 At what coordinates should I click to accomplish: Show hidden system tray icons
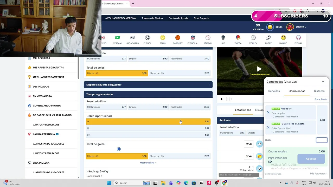[280, 183]
